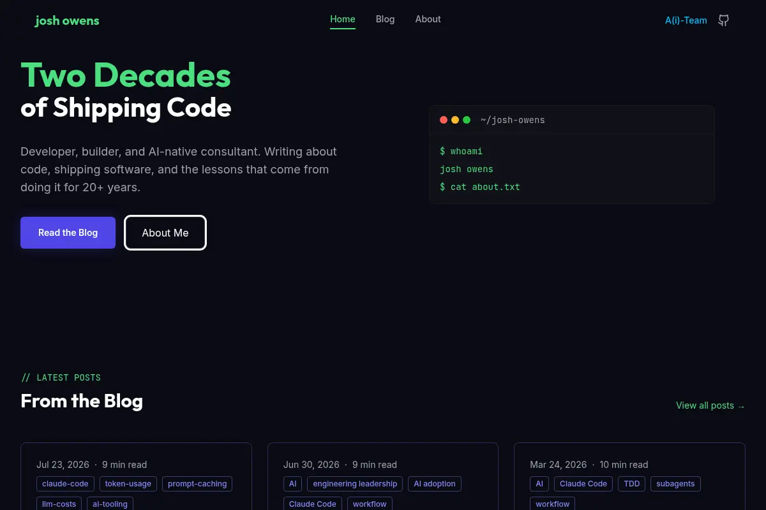This screenshot has width=766, height=510.
Task: Click the yellow terminal window dot
Action: point(455,120)
